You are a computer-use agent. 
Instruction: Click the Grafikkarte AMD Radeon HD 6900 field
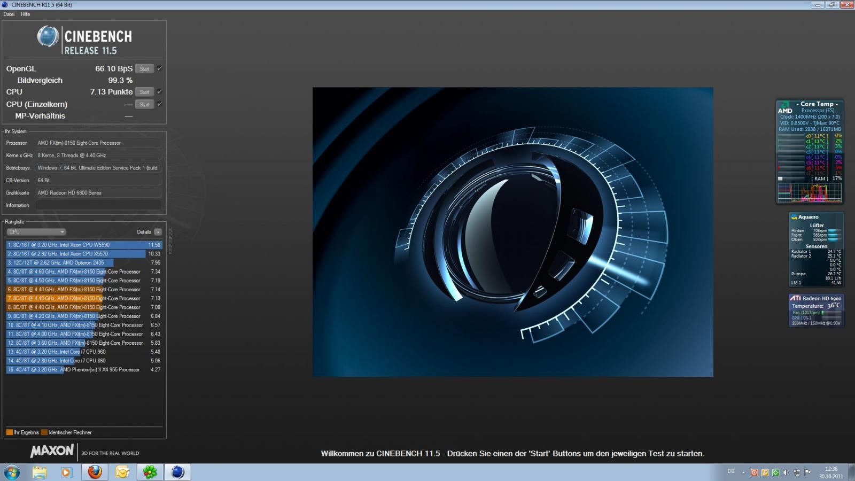click(x=98, y=193)
